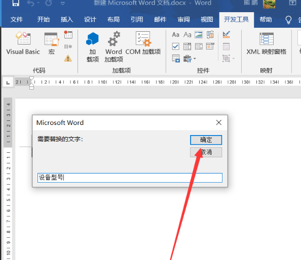The width and height of the screenshot is (301, 260).
Task: Click the left indent marker on ruler
Action: (32, 88)
